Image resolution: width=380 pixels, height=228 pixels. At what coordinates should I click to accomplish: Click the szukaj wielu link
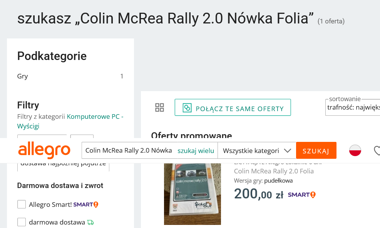[196, 150]
